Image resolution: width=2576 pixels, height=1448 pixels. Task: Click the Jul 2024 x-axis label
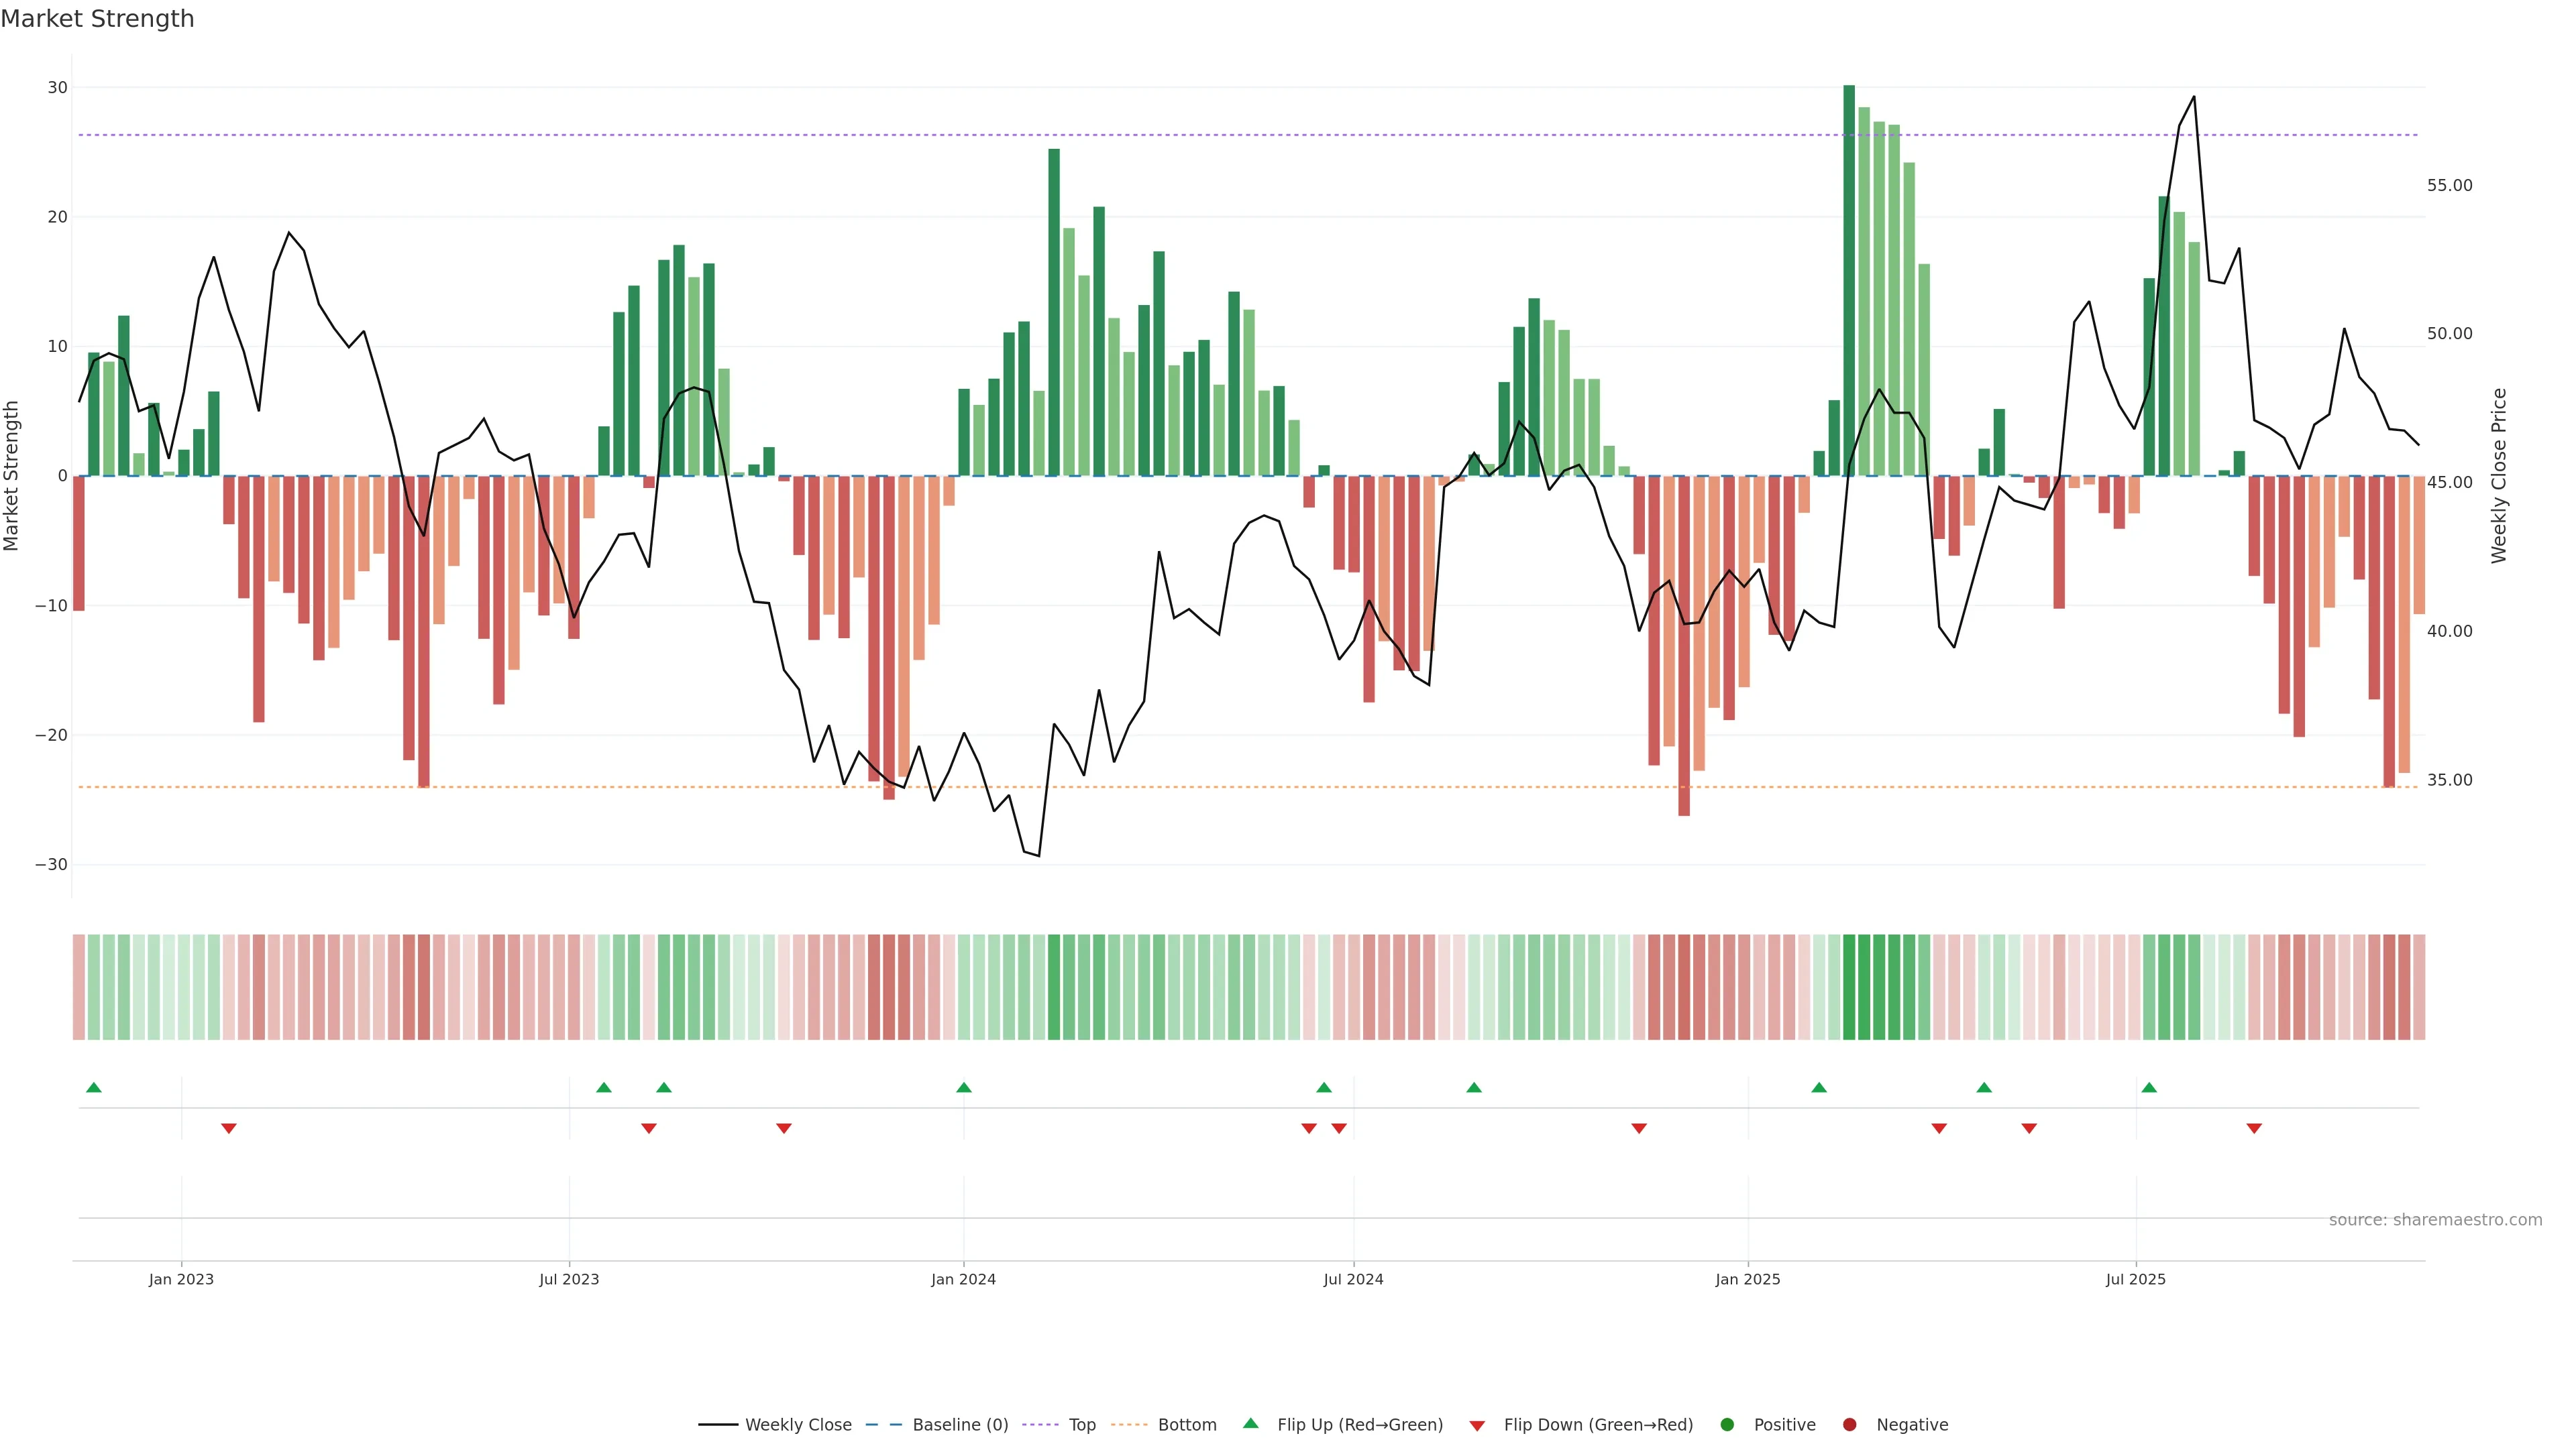point(1353,1279)
